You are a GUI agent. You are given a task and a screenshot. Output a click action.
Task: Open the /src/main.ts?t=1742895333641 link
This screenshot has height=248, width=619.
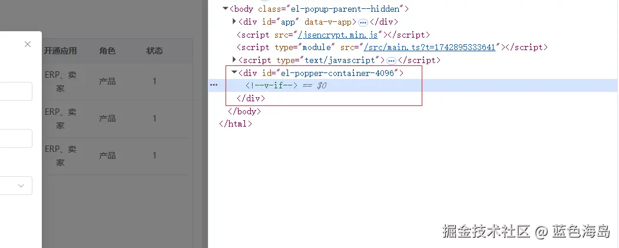[429, 47]
